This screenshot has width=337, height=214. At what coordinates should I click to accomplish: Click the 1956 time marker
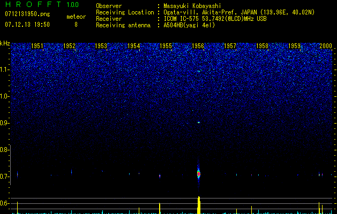pos(198,46)
